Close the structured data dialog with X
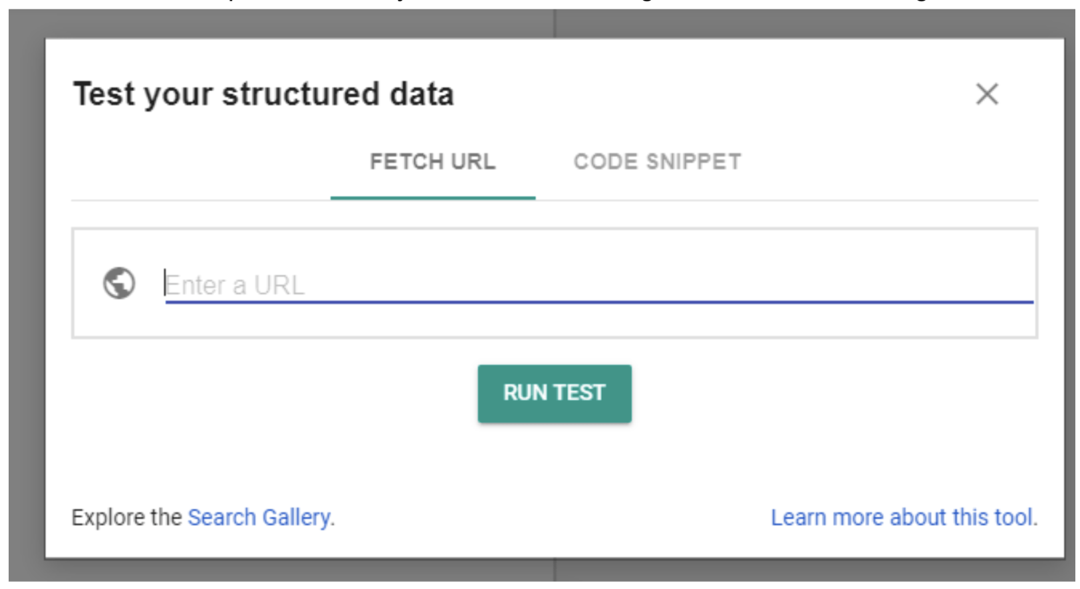Screen dimensions: 1080x589 pyautogui.click(x=987, y=94)
